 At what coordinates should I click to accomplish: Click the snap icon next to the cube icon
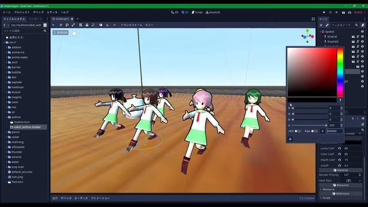(x=107, y=25)
